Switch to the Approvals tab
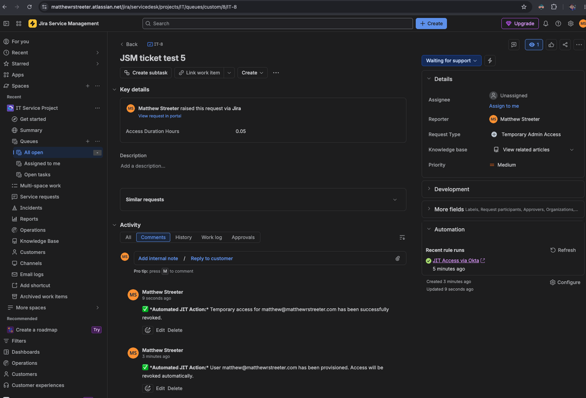586x398 pixels. tap(243, 237)
